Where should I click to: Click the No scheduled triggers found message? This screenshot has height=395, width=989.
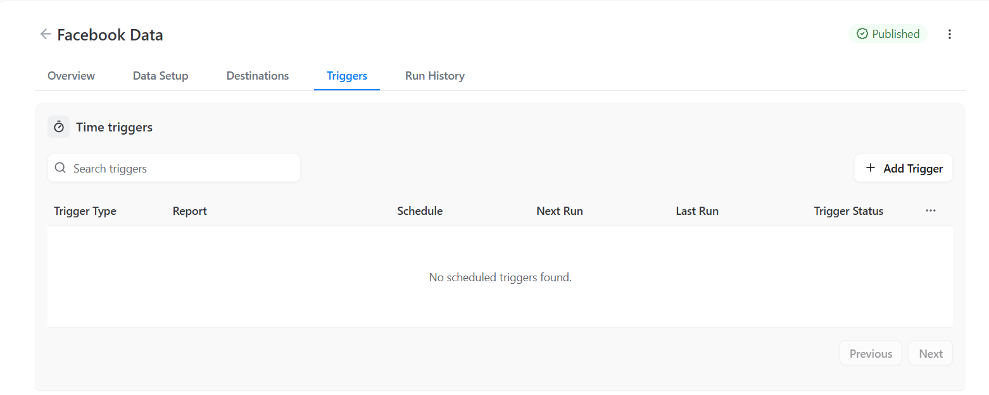point(500,277)
